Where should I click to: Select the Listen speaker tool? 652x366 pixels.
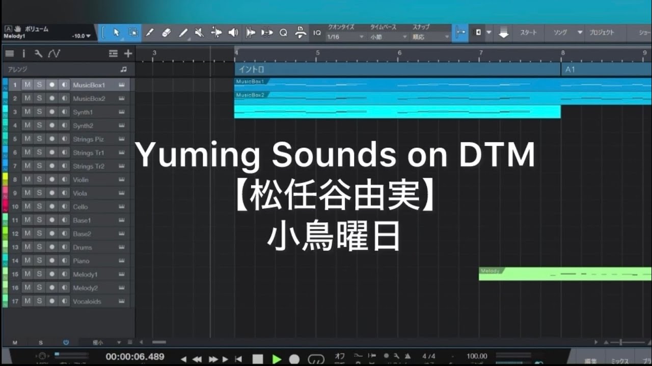point(233,33)
